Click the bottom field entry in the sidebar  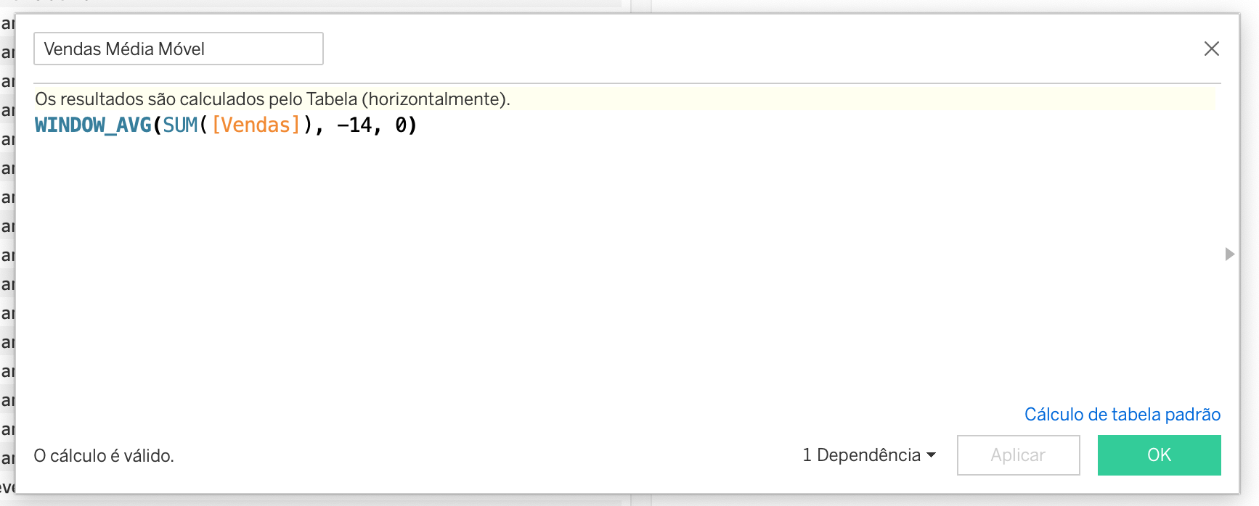tap(6, 487)
